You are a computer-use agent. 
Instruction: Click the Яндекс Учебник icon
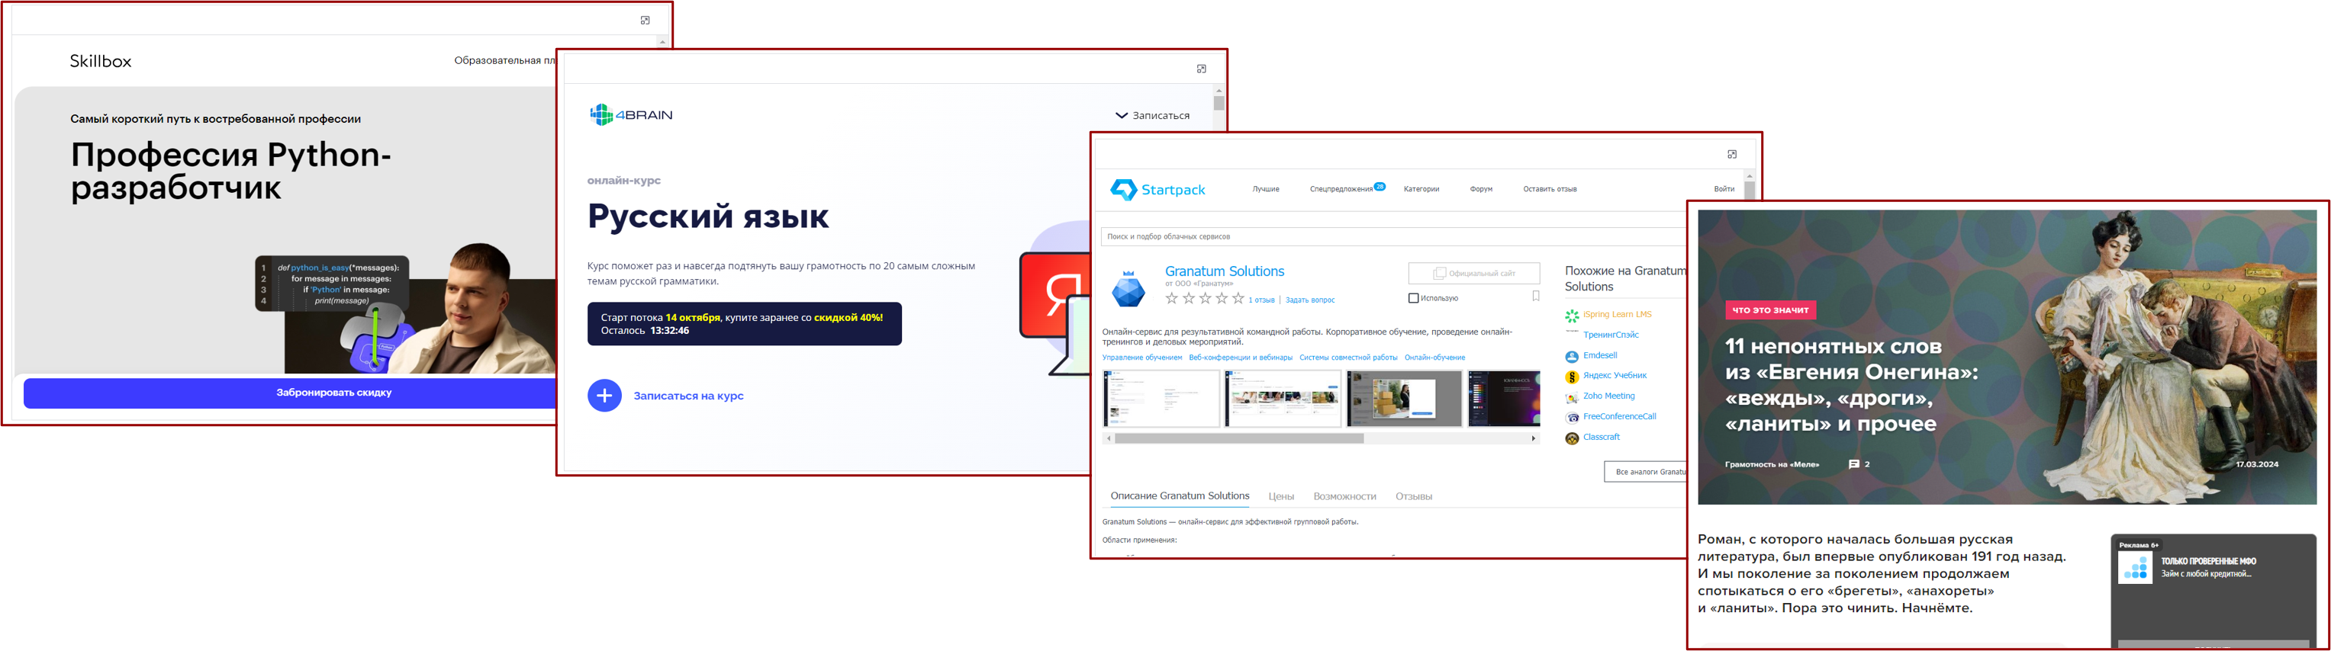pos(1572,377)
